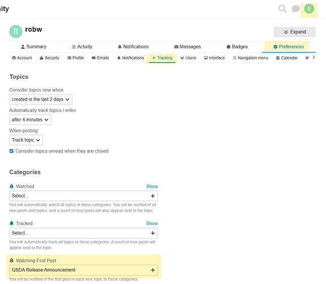Click the plus icon in Watched select
The height and width of the screenshot is (284, 326).
[x=153, y=196]
